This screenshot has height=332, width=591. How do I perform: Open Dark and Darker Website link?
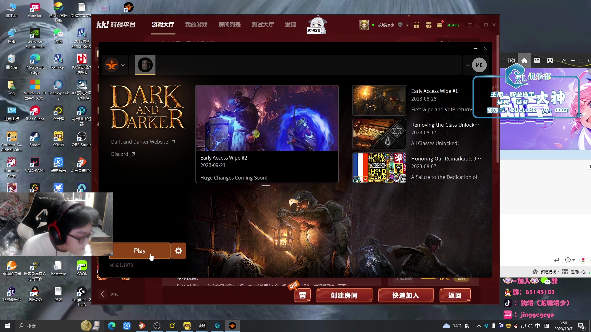point(143,142)
